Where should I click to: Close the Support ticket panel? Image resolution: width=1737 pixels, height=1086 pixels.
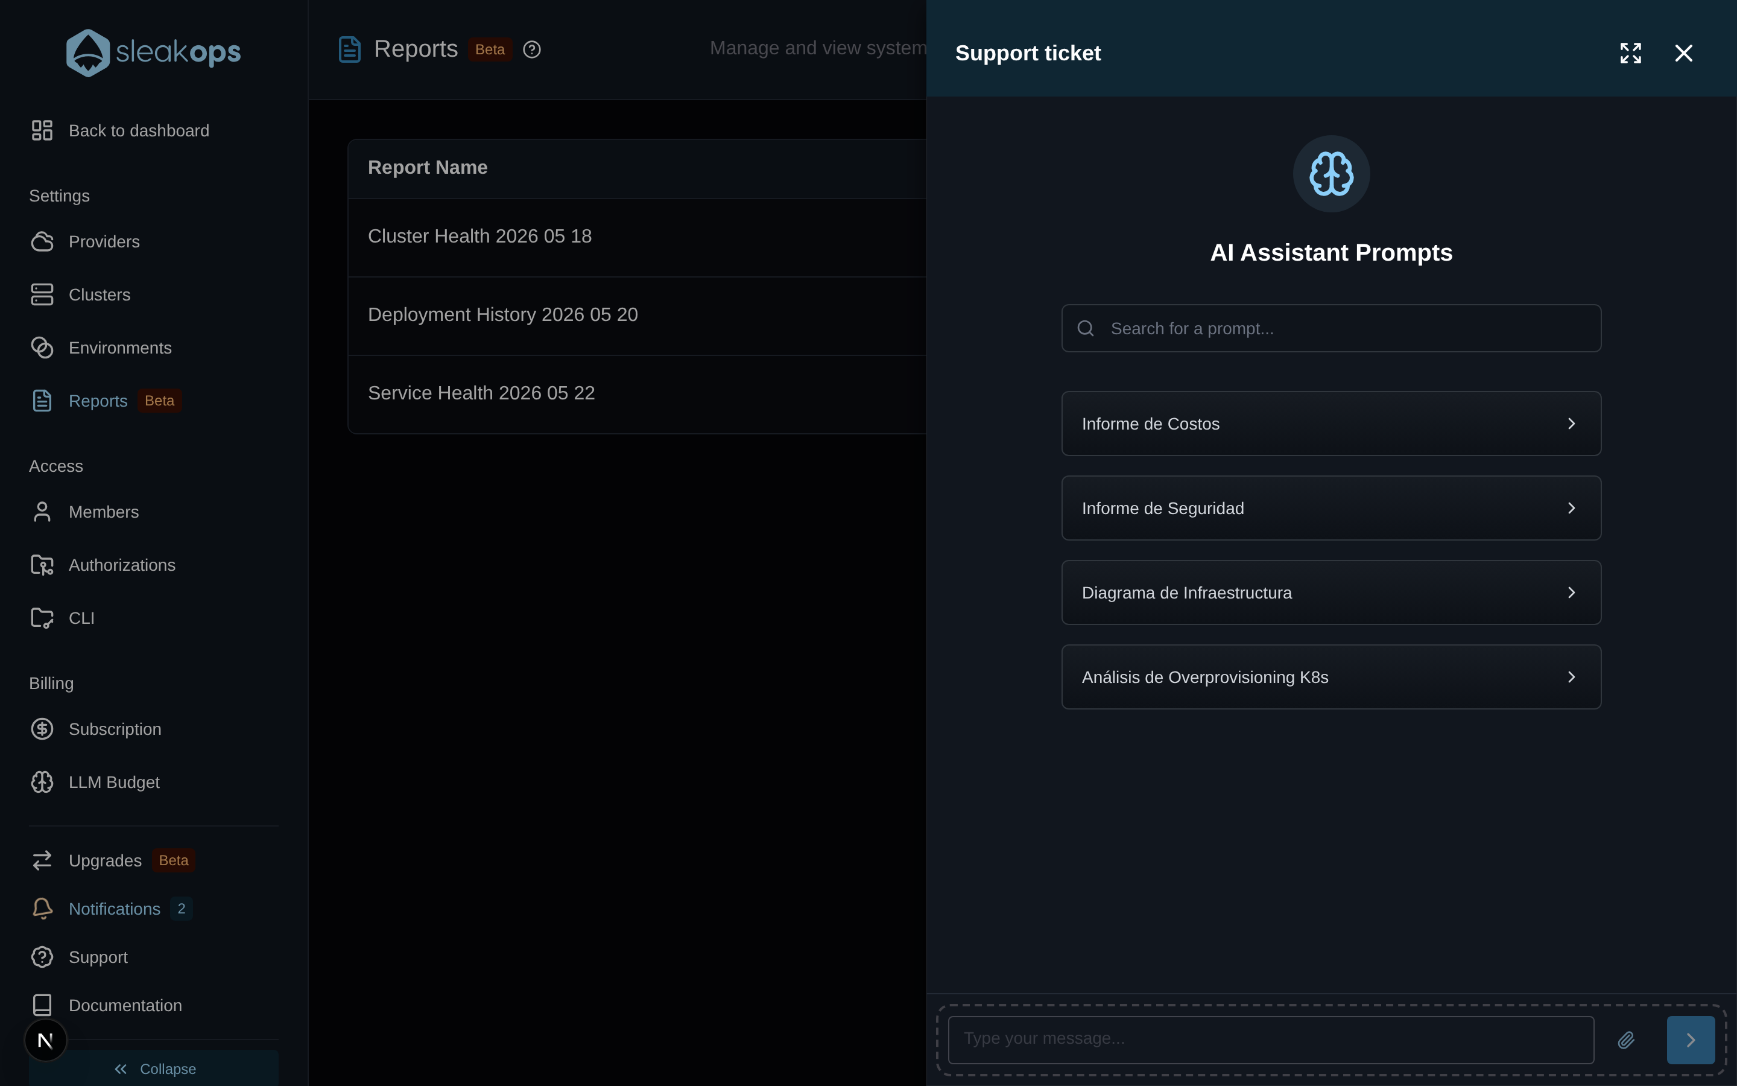(x=1684, y=53)
